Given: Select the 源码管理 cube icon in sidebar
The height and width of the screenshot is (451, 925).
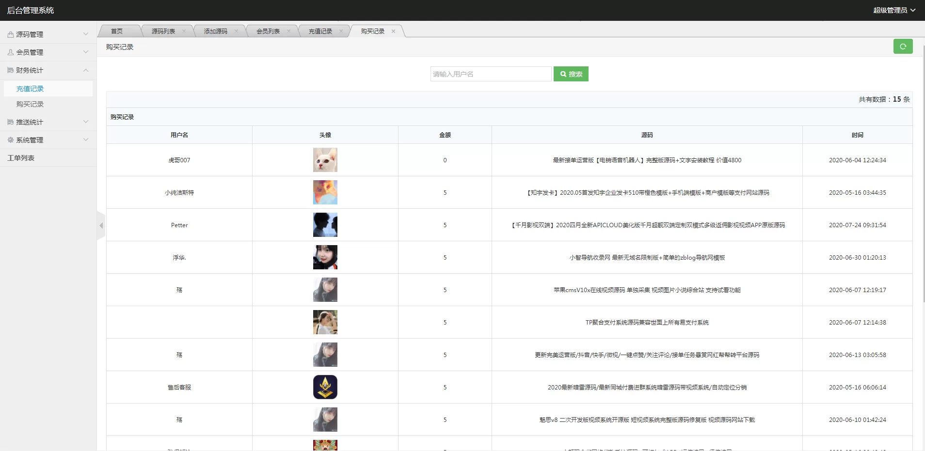Looking at the screenshot, I should tap(10, 34).
